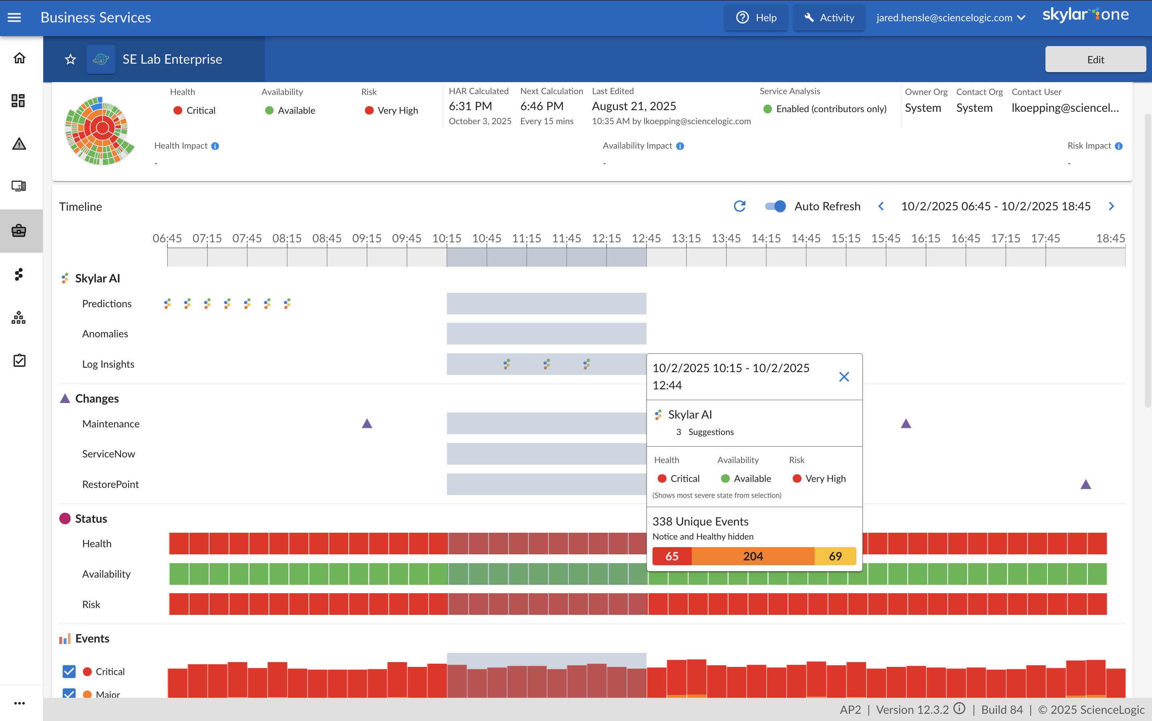Click the Events section heading
The height and width of the screenshot is (721, 1152).
click(x=92, y=638)
